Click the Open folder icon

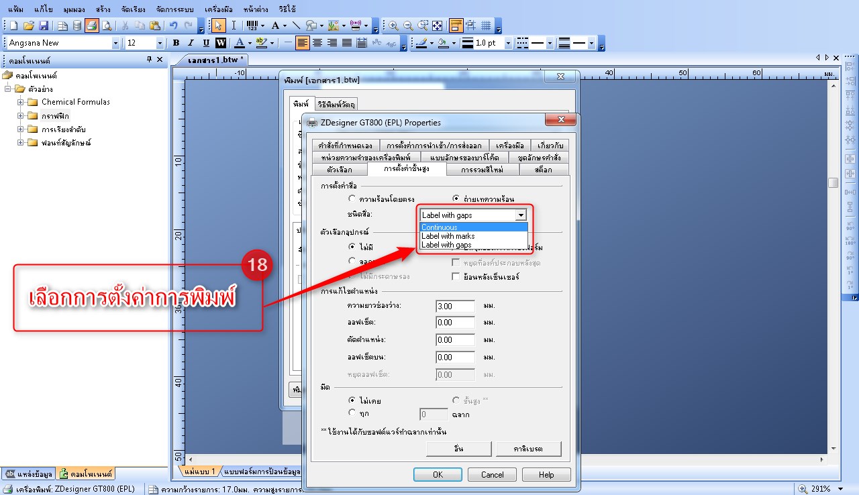coord(29,25)
